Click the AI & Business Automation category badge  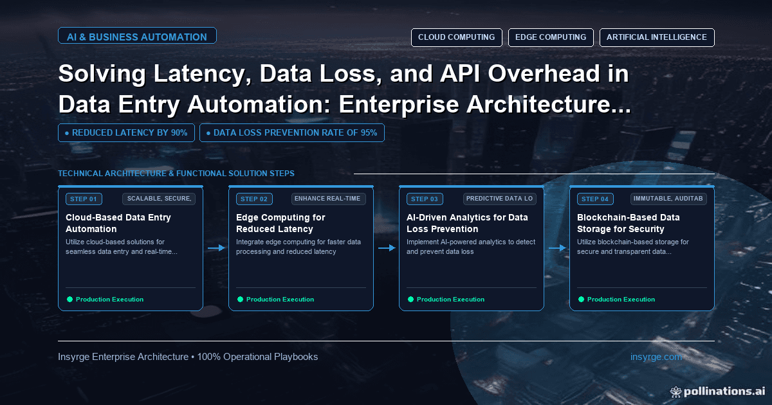coord(137,37)
